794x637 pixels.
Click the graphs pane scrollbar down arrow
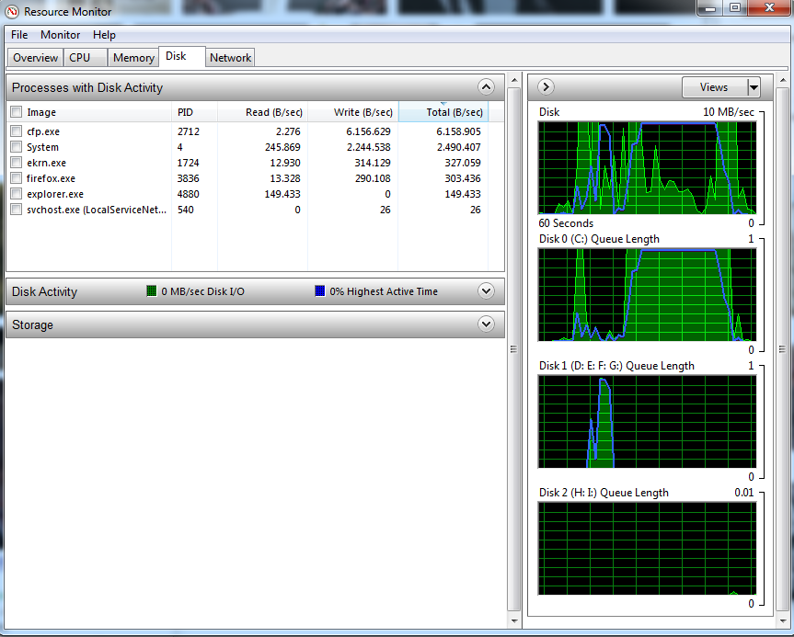pyautogui.click(x=783, y=620)
